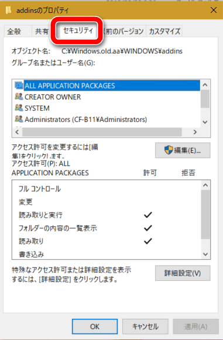
Task: Click the ALL APPLICATION PACKAGES package icon
Action: [19, 86]
